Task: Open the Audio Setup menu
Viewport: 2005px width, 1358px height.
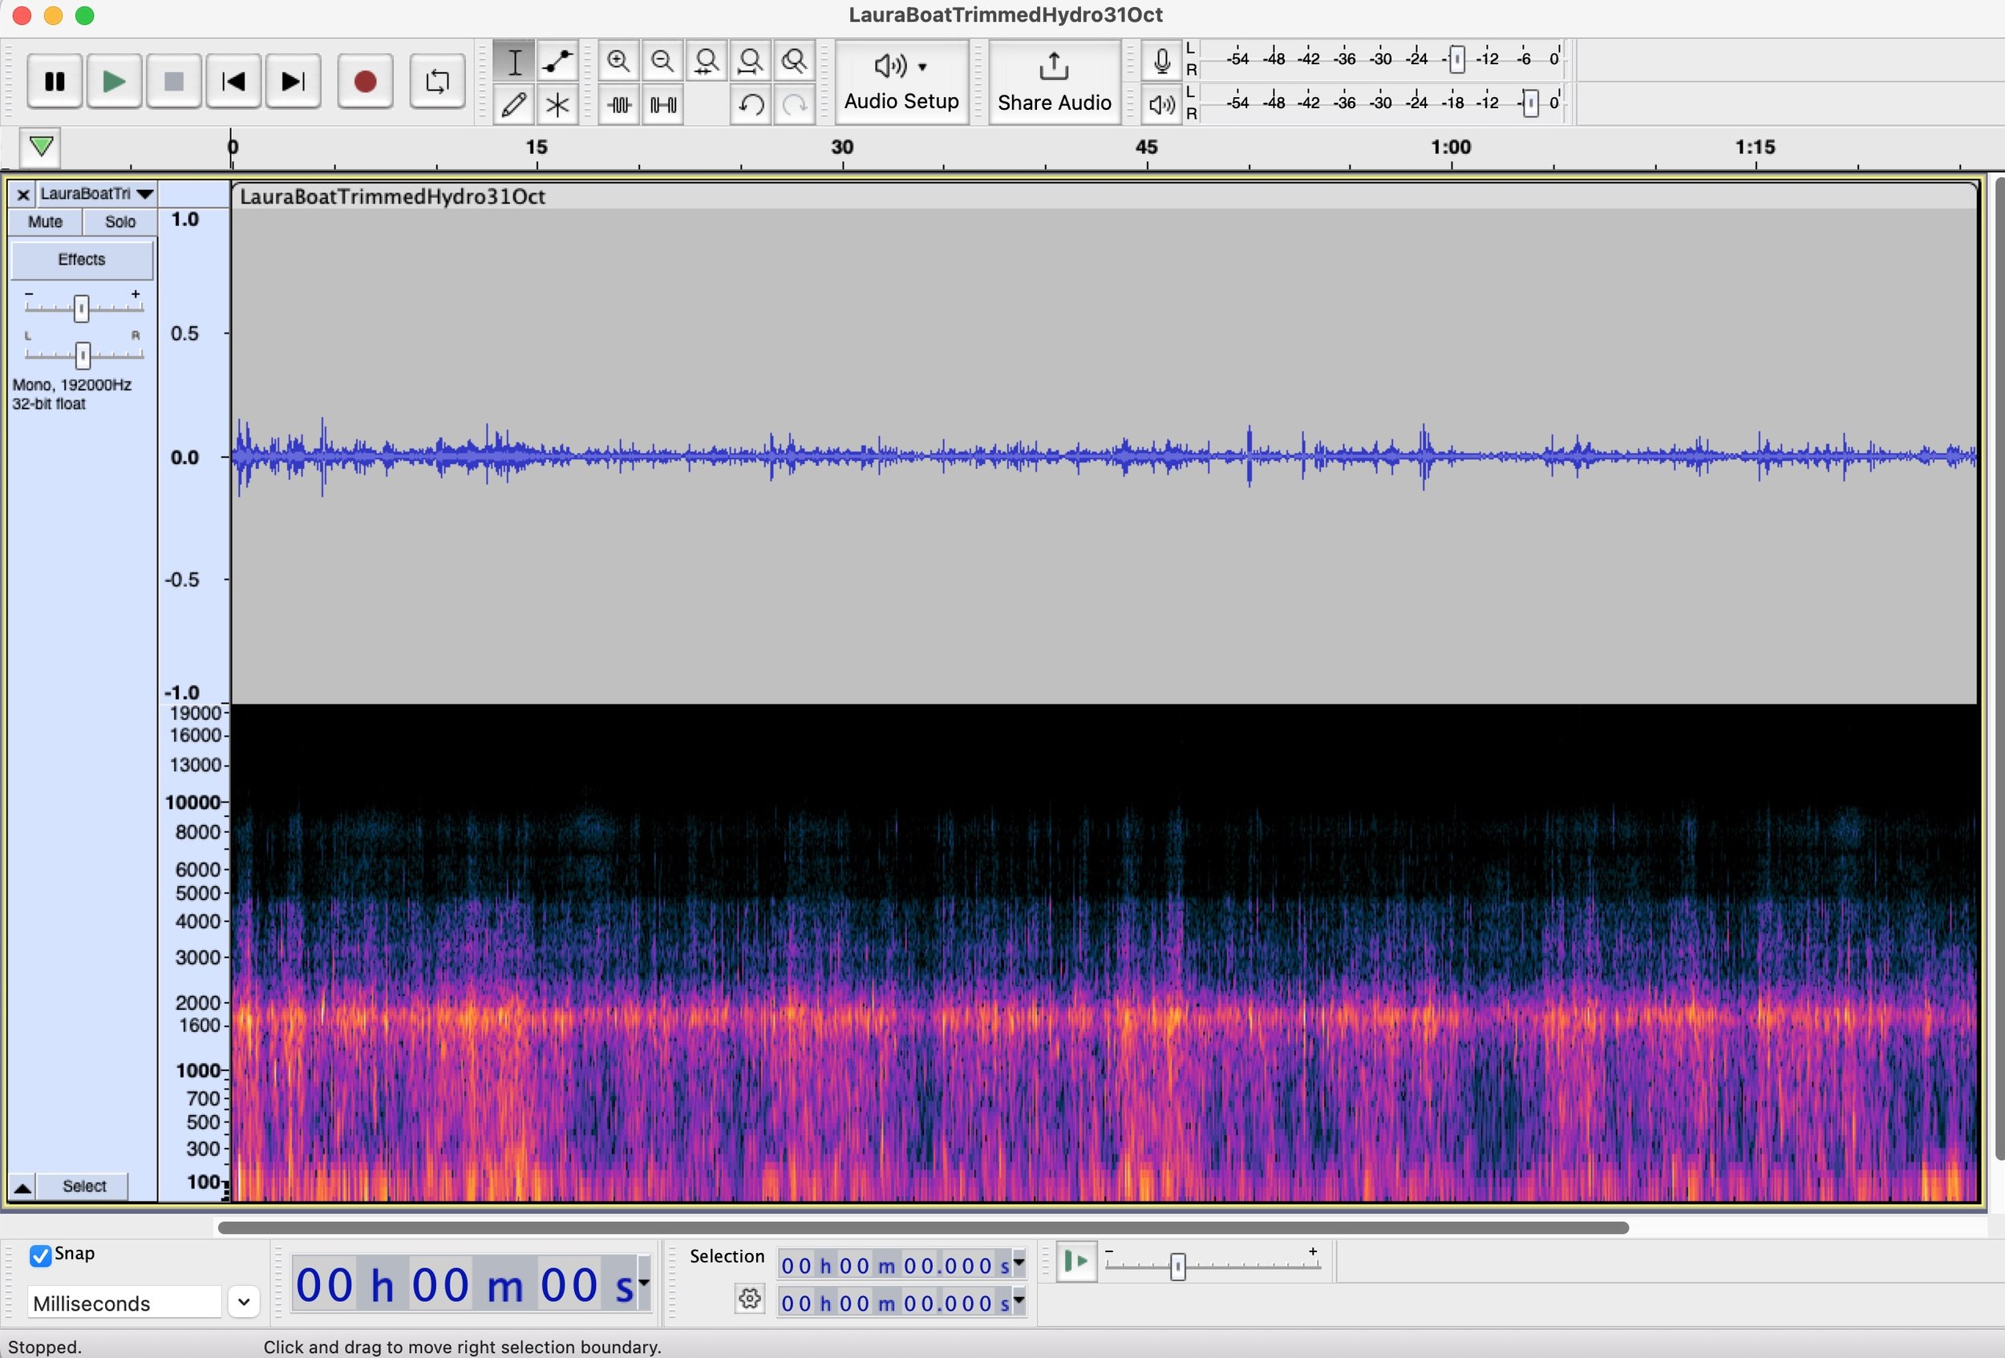Action: (901, 82)
